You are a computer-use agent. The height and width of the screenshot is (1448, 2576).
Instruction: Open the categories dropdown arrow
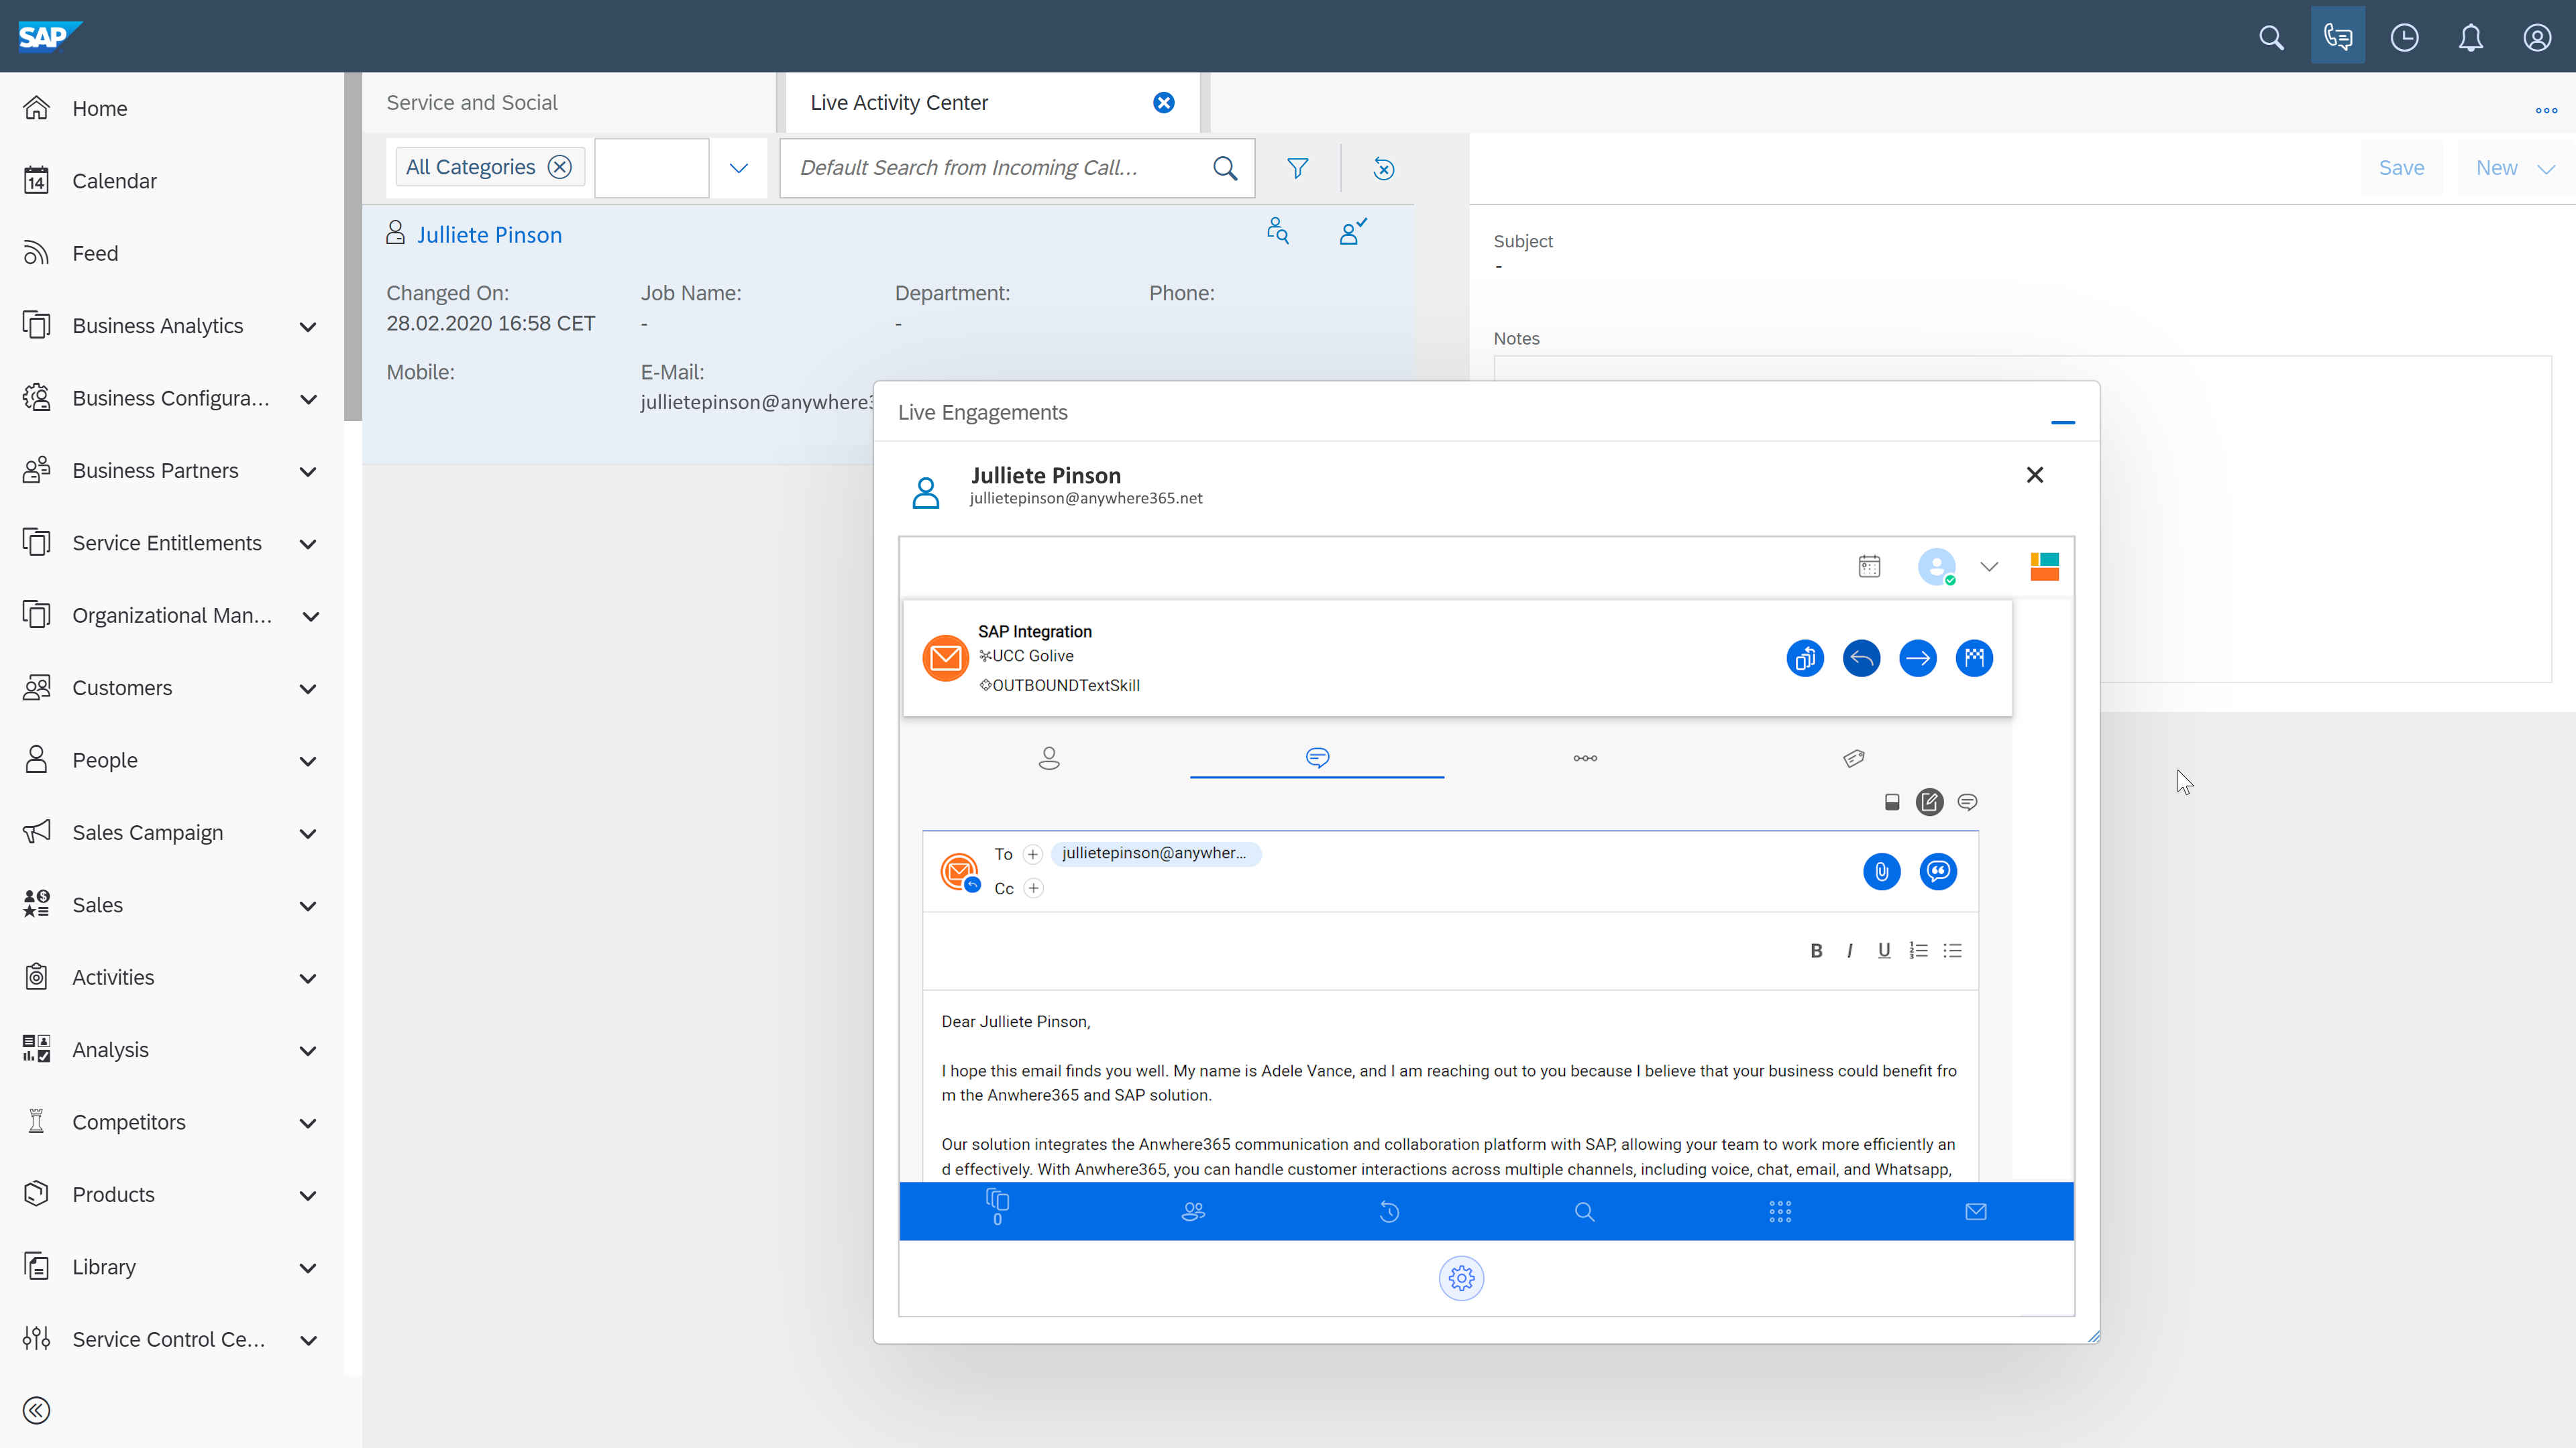pyautogui.click(x=738, y=168)
